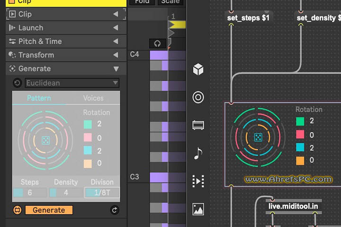Switch to the Pattern tab
Image resolution: width=341 pixels, height=227 pixels.
coord(39,98)
